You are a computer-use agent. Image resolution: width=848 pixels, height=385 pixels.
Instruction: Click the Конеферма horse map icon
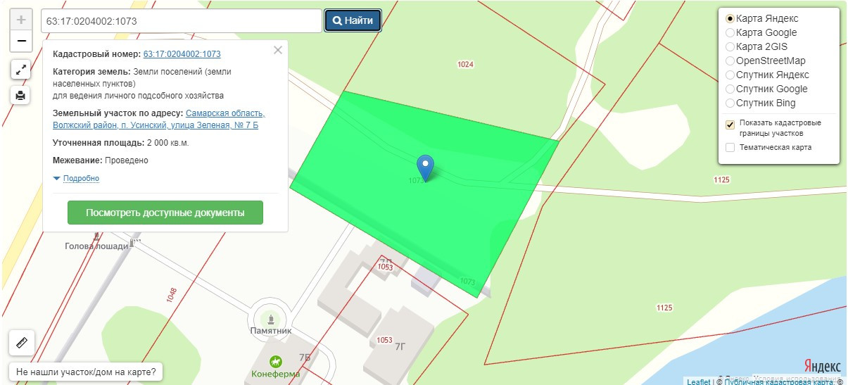tap(276, 361)
